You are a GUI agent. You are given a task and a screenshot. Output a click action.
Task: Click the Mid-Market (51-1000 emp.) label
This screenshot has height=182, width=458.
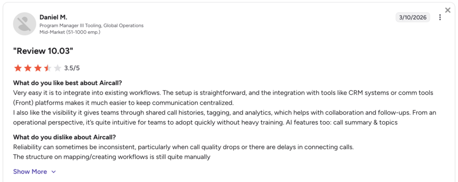pyautogui.click(x=70, y=32)
